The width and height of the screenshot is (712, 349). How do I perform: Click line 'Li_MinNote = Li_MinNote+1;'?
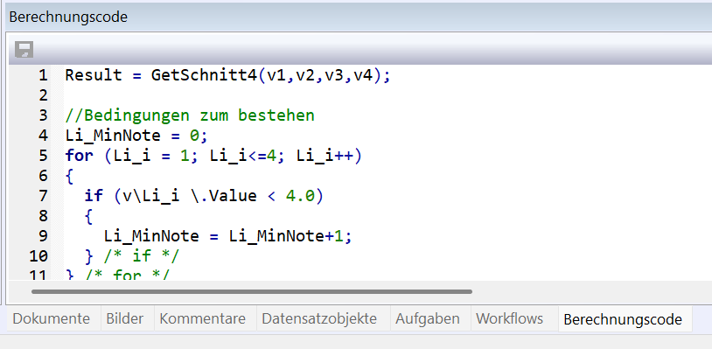point(227,236)
